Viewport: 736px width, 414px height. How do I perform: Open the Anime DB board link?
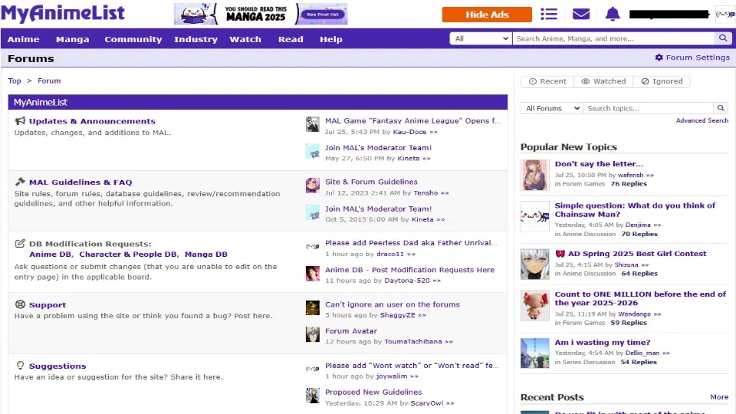tap(51, 254)
